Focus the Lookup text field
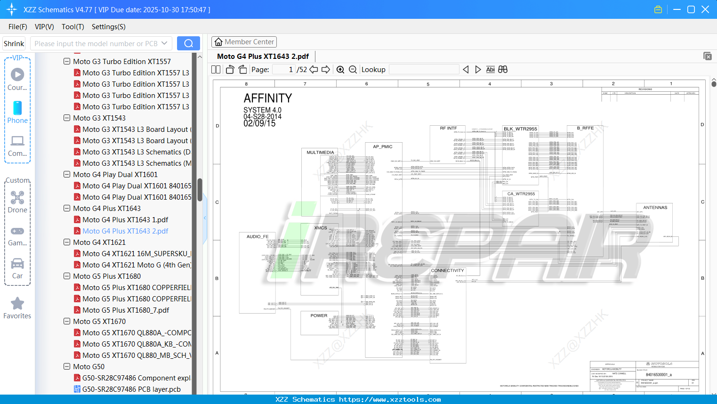The width and height of the screenshot is (717, 404). click(424, 70)
